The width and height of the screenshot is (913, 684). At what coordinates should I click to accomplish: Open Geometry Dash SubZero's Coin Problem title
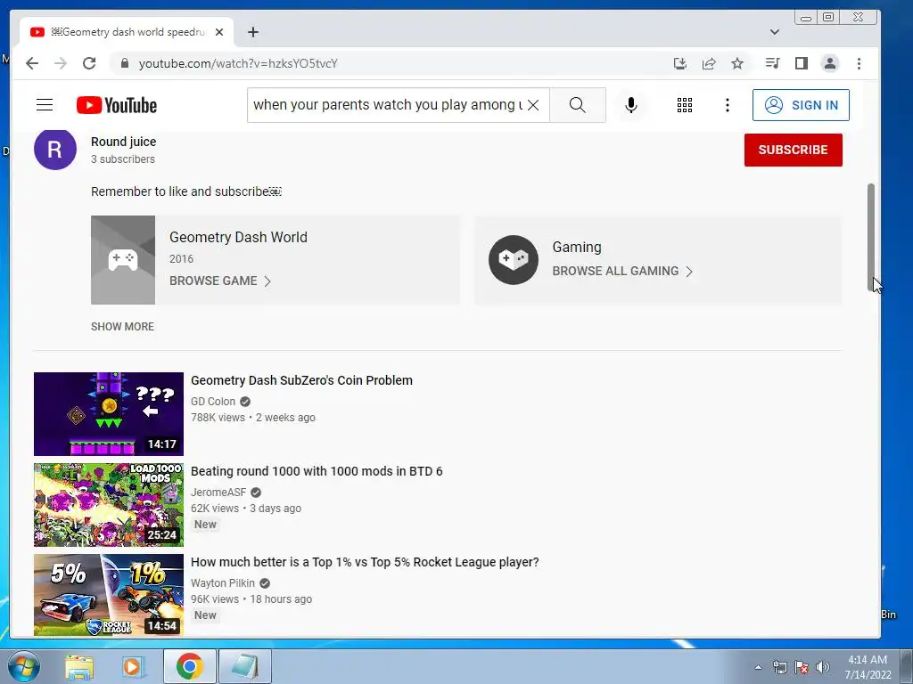[x=301, y=380]
